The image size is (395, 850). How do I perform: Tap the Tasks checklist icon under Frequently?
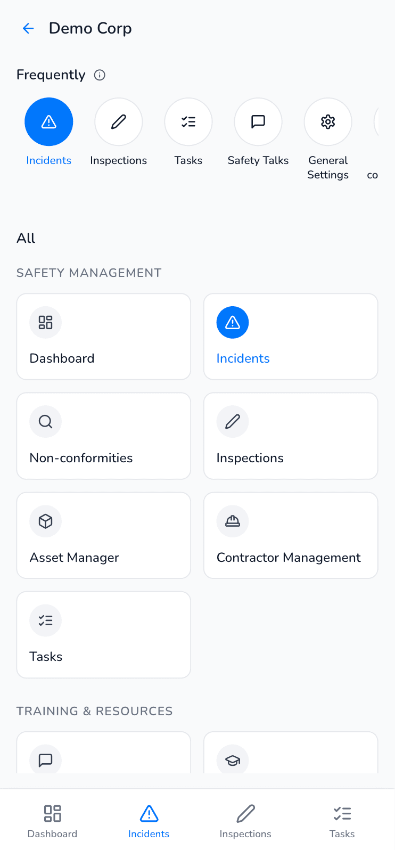pyautogui.click(x=188, y=121)
